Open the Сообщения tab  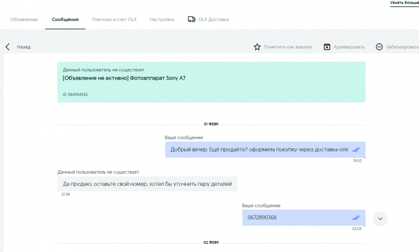click(65, 20)
